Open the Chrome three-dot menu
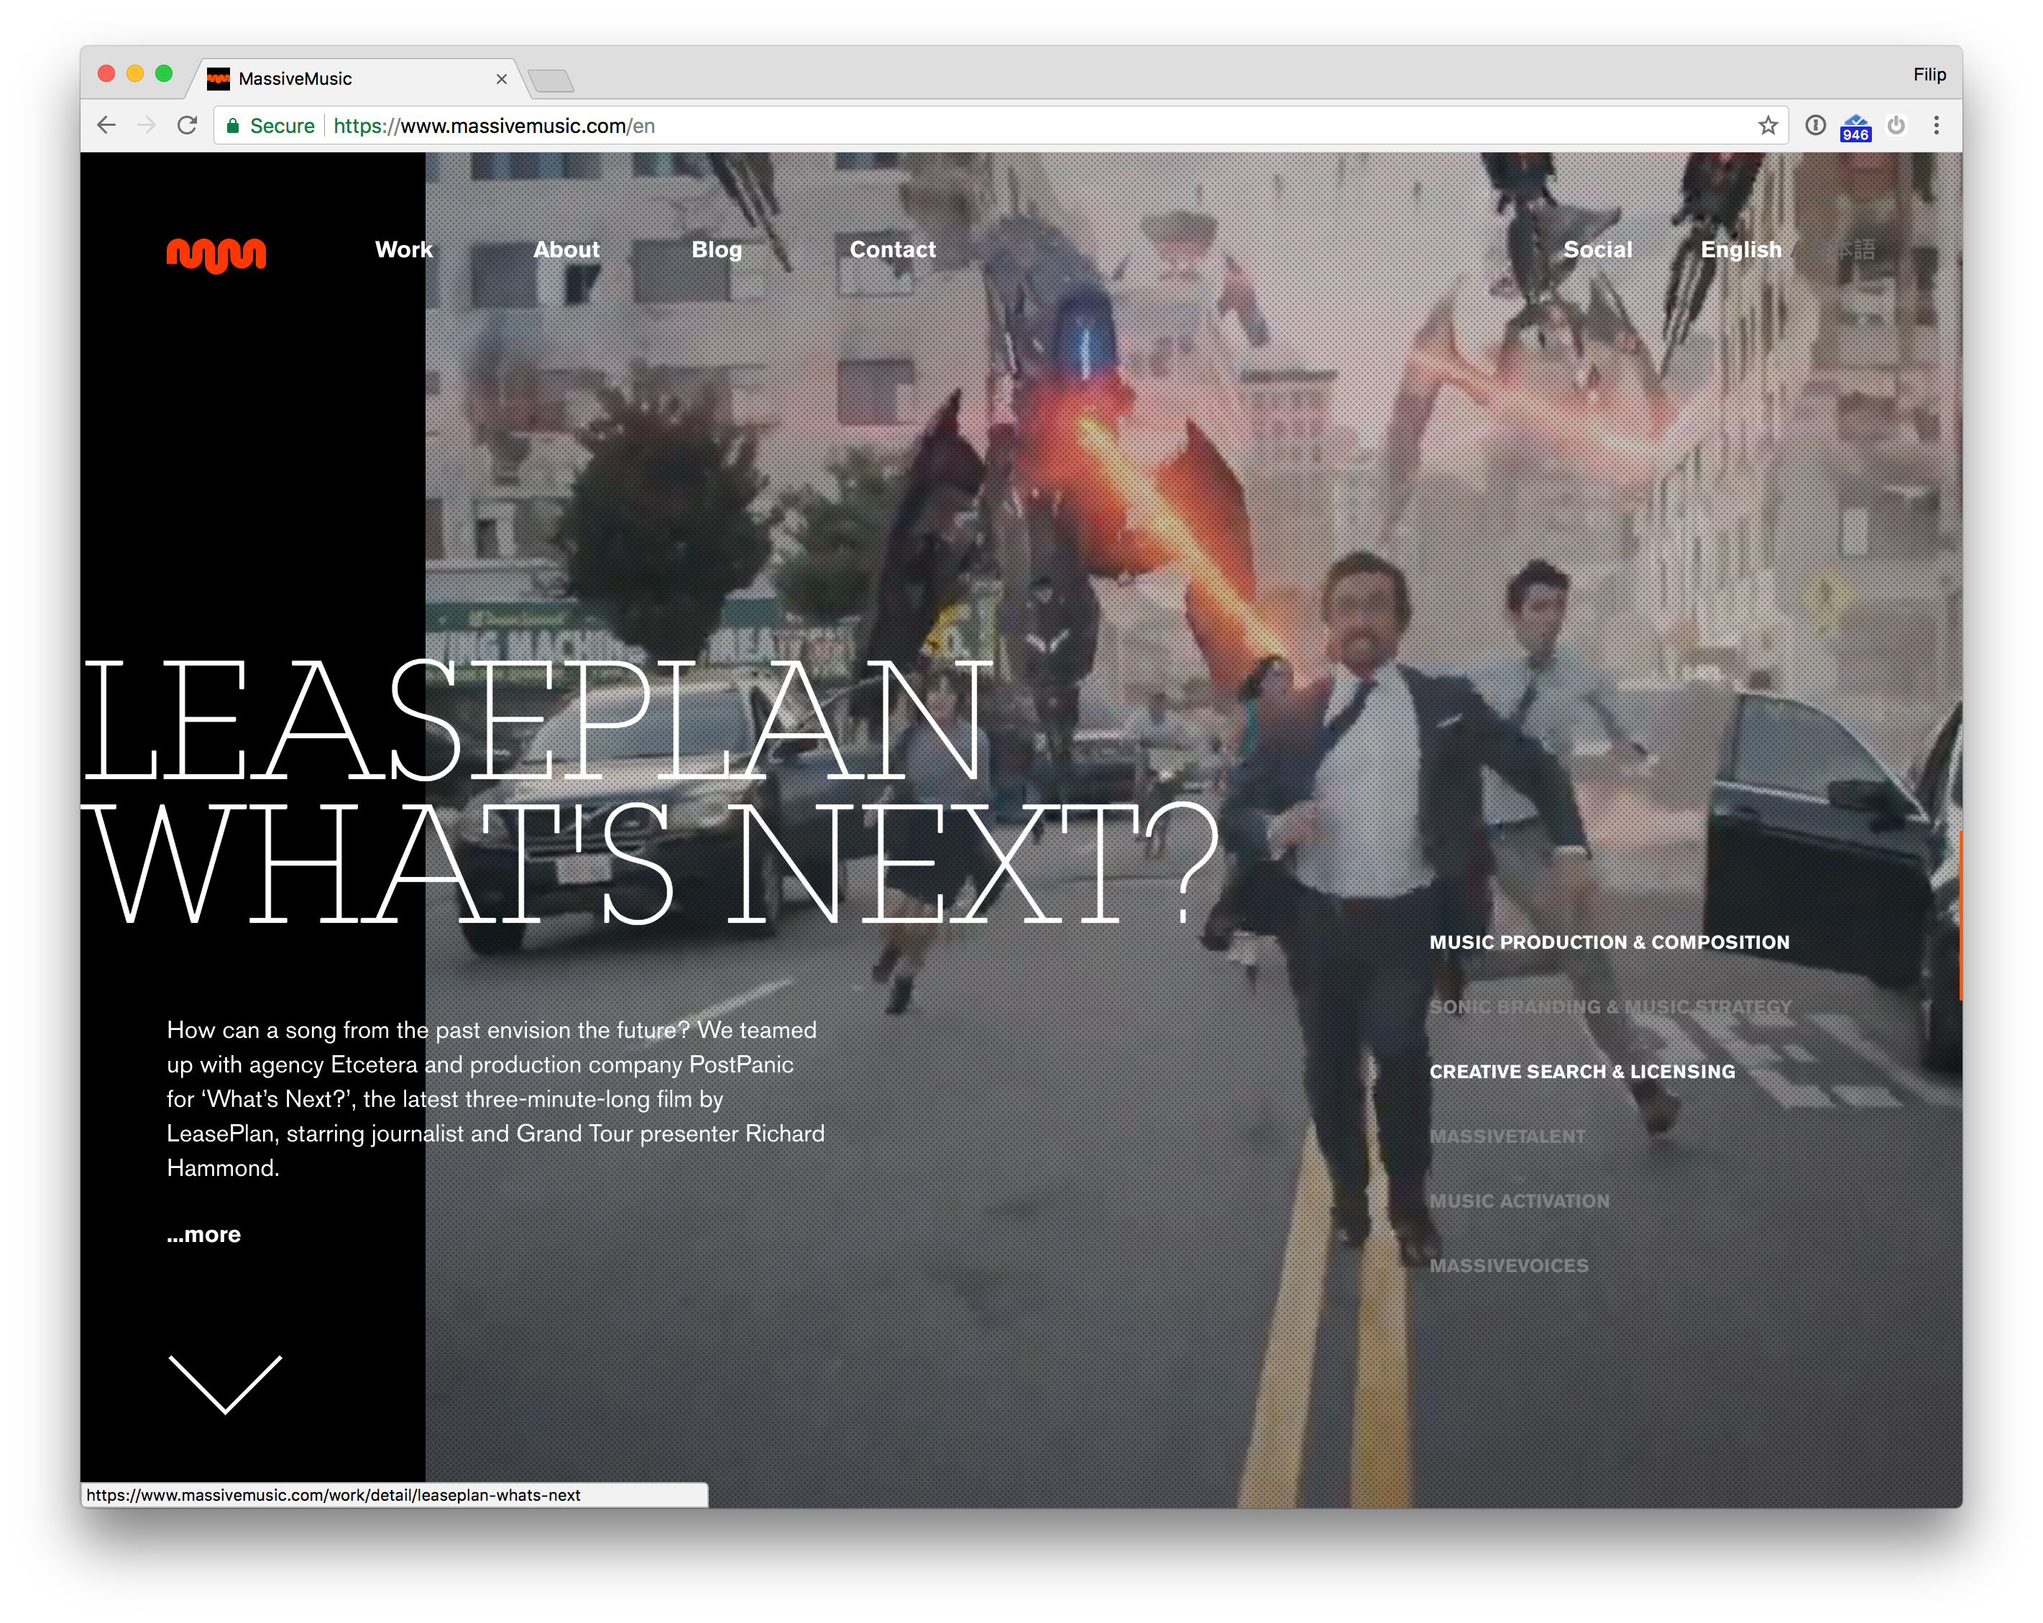 [x=1936, y=125]
